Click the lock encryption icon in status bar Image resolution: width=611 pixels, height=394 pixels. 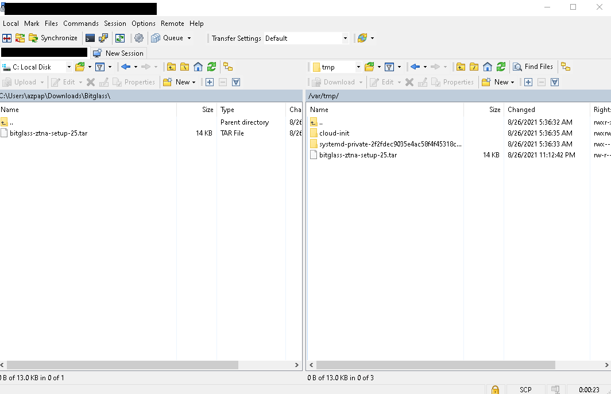(x=495, y=389)
